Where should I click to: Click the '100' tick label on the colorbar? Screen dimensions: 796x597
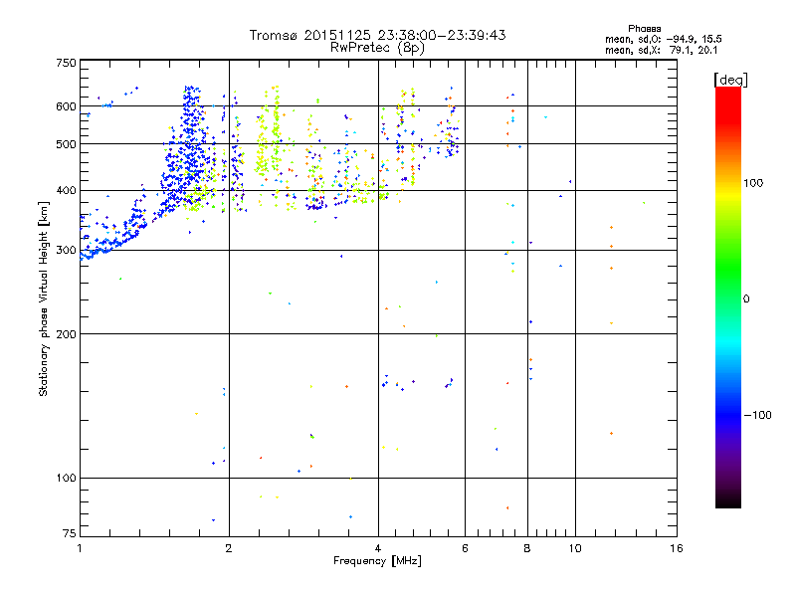coord(753,183)
